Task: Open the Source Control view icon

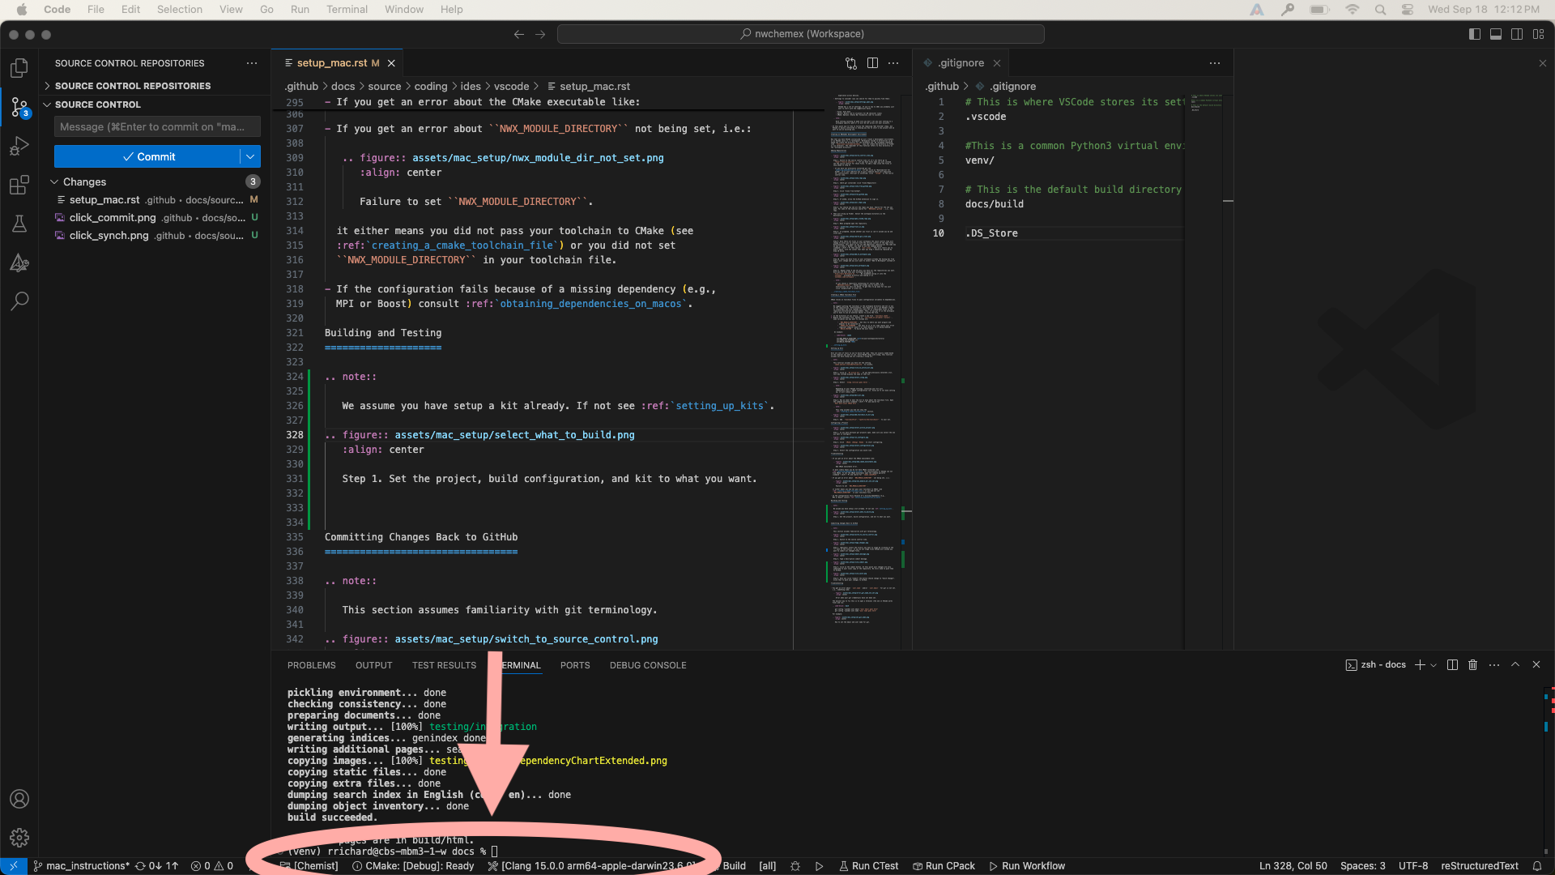Action: point(19,107)
